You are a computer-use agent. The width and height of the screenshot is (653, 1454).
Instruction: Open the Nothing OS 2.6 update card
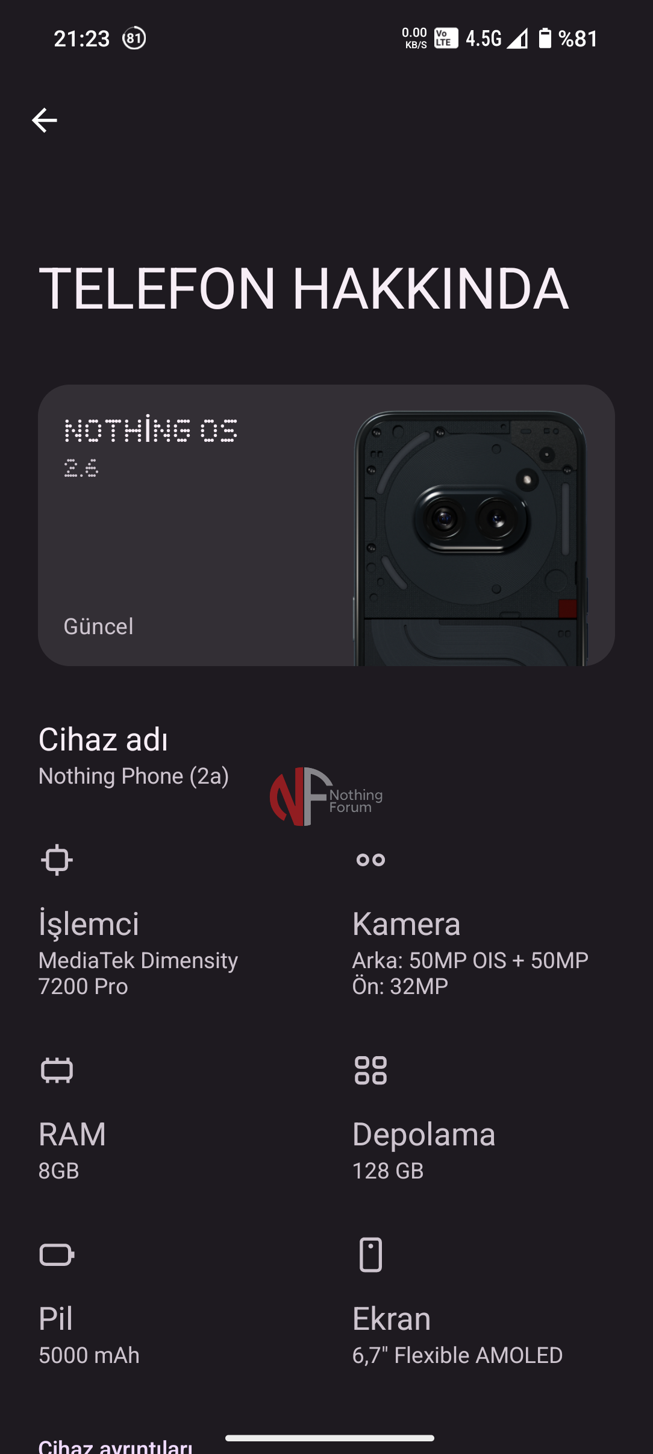(x=326, y=525)
